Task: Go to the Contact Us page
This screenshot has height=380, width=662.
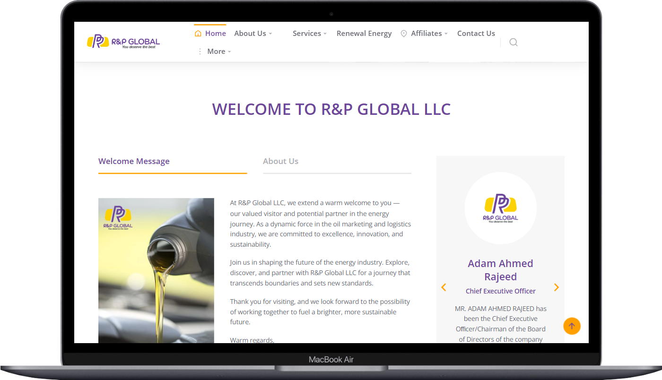Action: click(x=476, y=34)
